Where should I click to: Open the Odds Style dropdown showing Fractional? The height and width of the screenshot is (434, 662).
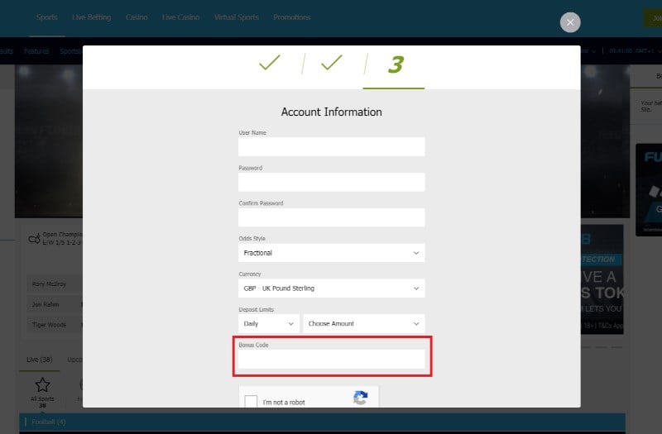pyautogui.click(x=332, y=253)
